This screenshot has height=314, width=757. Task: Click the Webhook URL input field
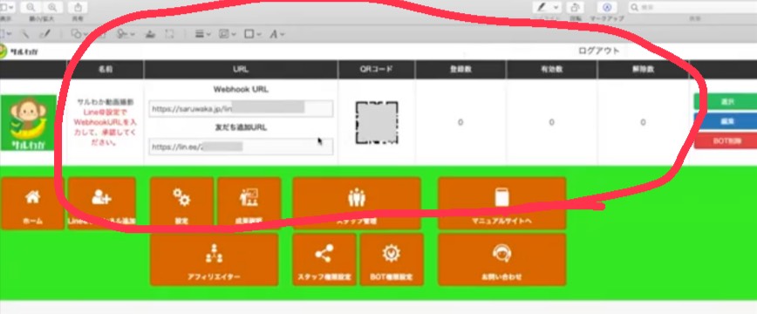pos(241,109)
